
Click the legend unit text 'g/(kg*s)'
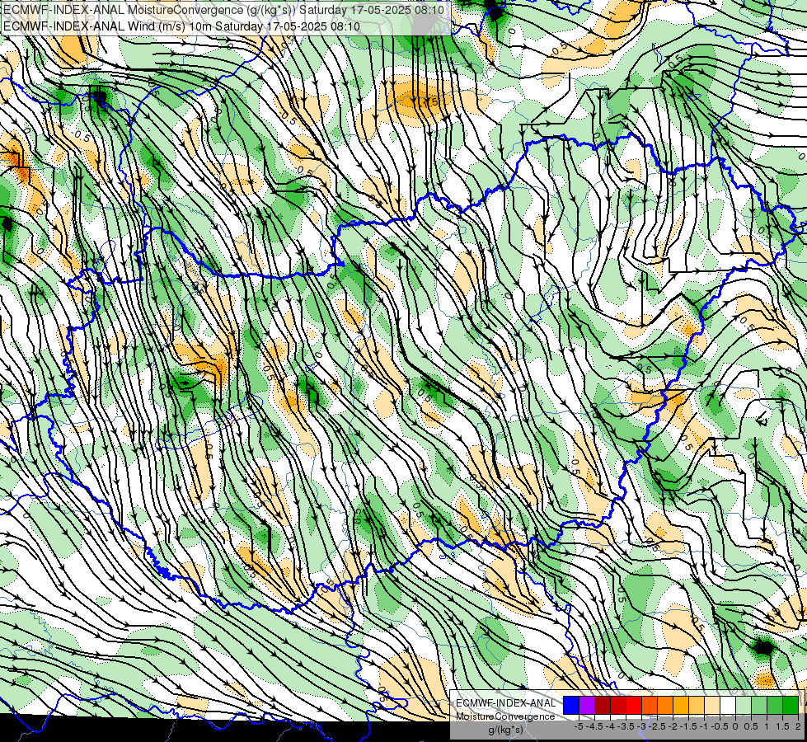click(x=505, y=730)
